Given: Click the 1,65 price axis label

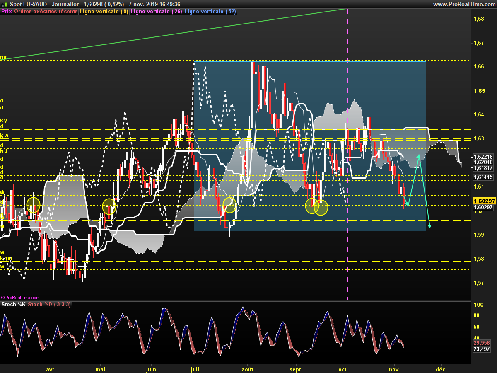Looking at the screenshot, I should [x=478, y=91].
